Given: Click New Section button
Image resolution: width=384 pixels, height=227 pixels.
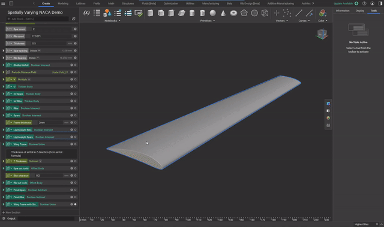Looking at the screenshot, I should tap(11, 213).
